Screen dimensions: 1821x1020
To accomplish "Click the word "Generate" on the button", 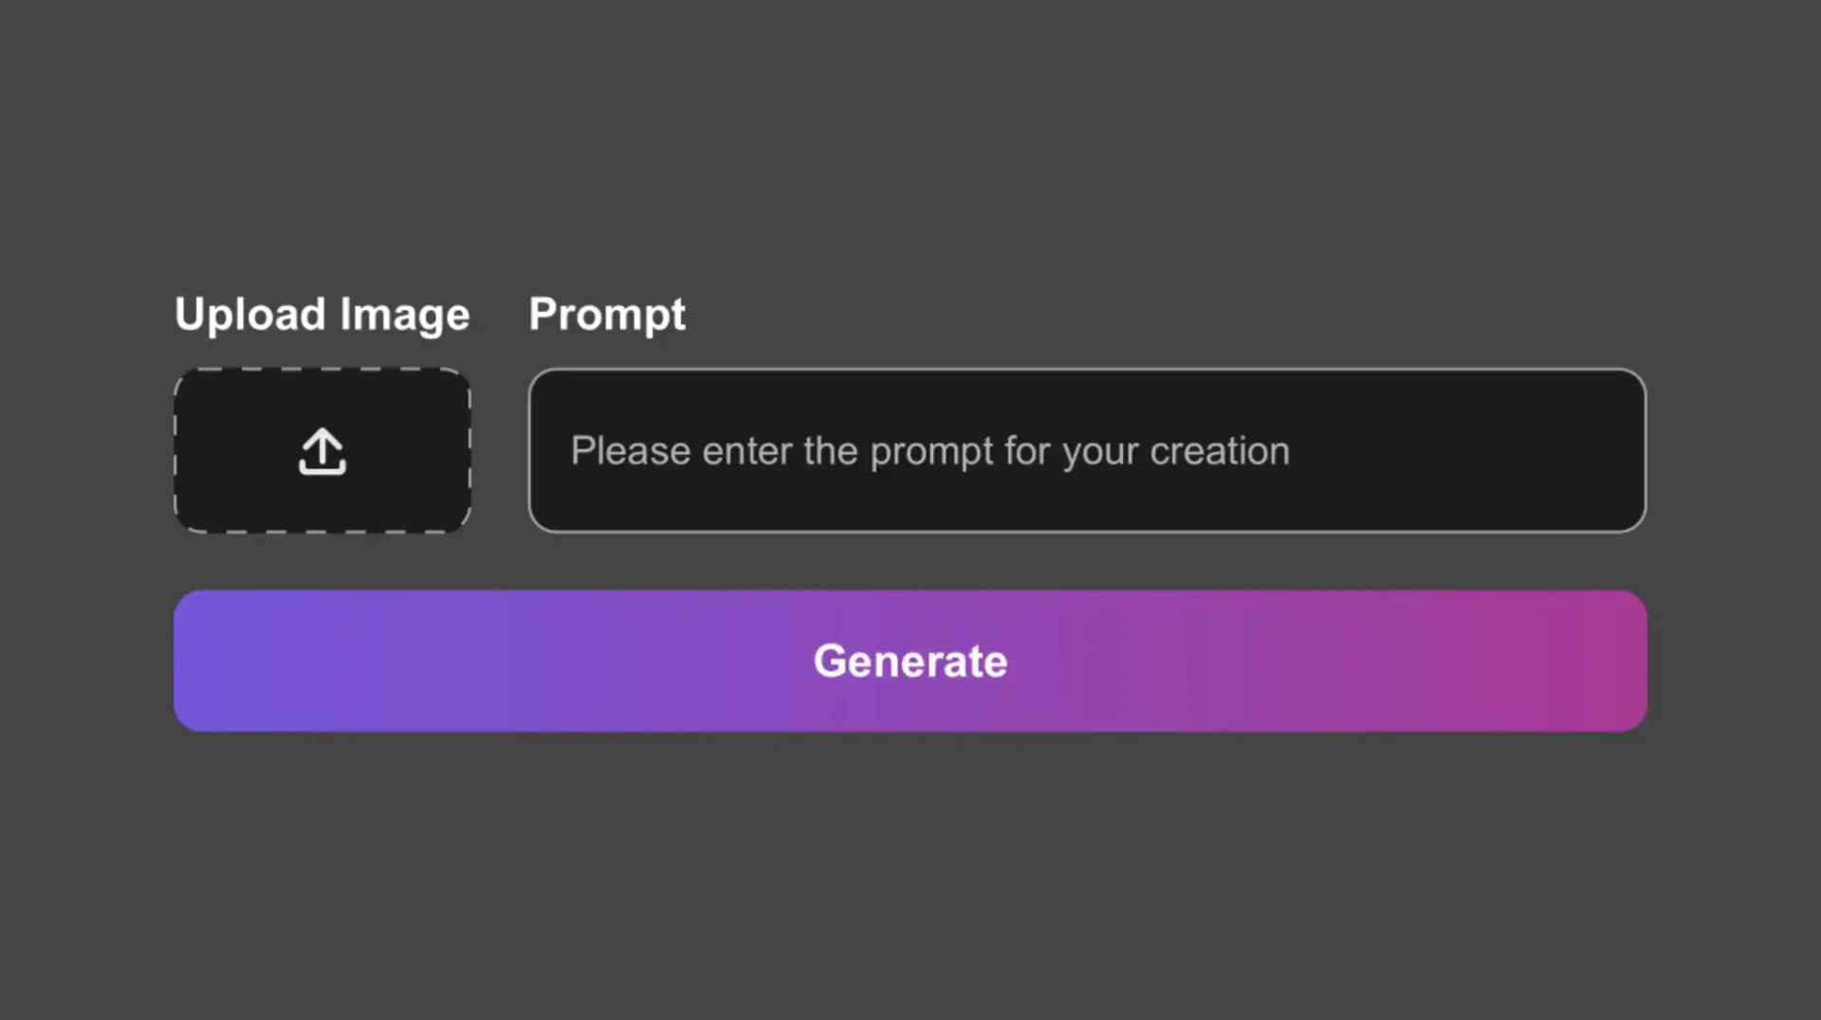I will [910, 661].
